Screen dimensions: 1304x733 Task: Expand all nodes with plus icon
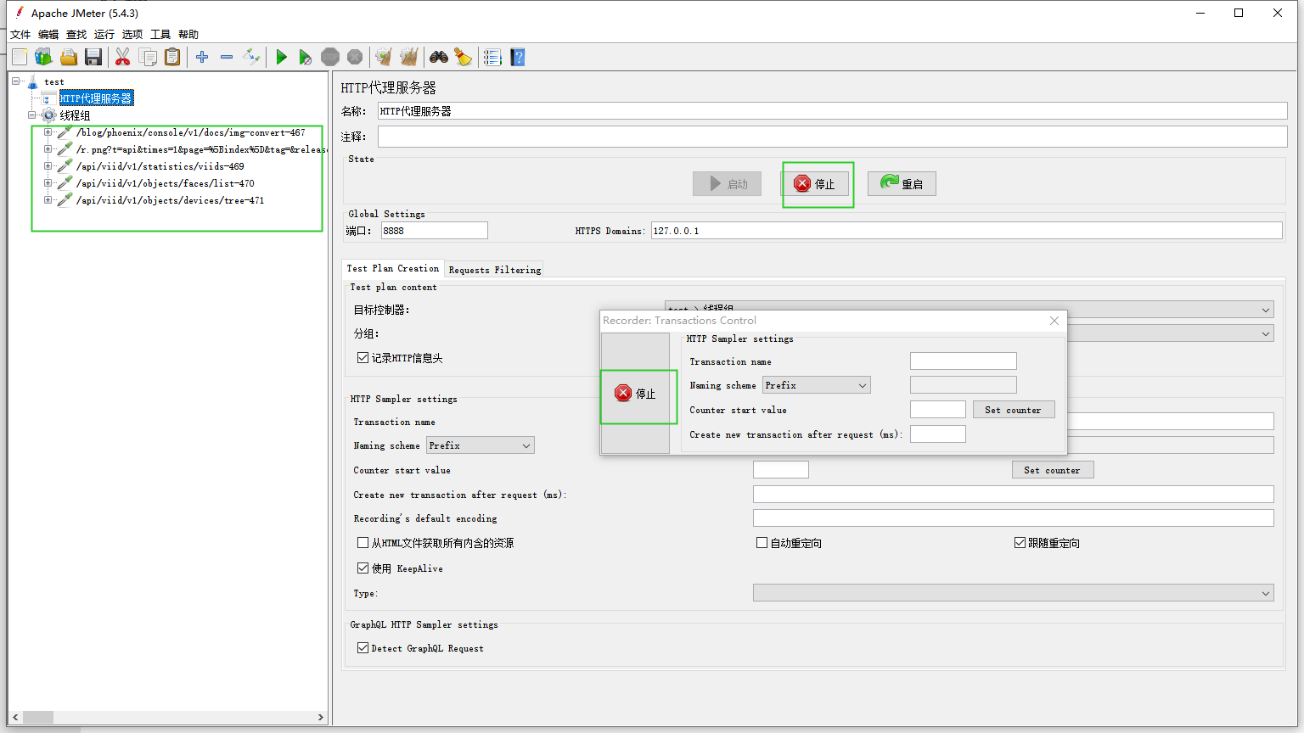[x=202, y=57]
